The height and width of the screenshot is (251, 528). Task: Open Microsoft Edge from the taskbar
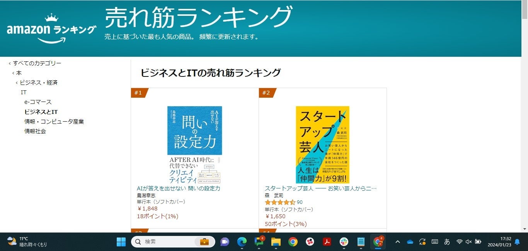click(242, 242)
